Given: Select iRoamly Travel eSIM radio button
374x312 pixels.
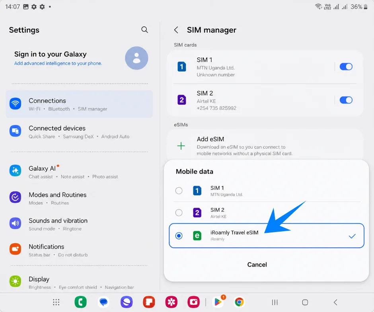Looking at the screenshot, I should coord(179,236).
